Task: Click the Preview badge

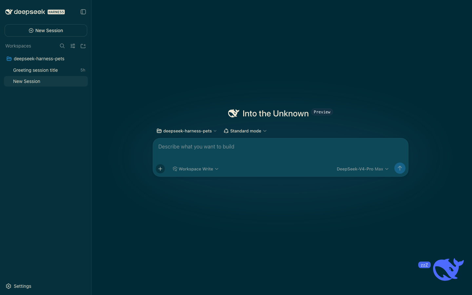Action: 322,112
